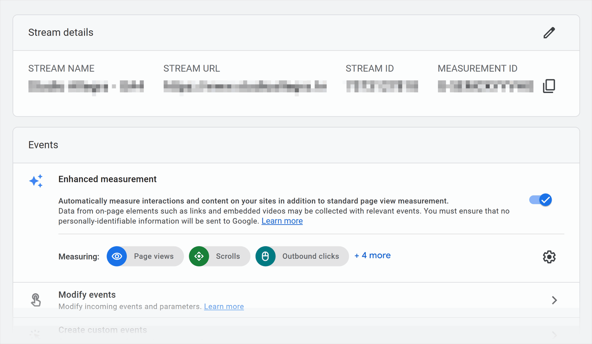This screenshot has width=592, height=344.
Task: Click the pencil edit icon in Stream details
Action: click(549, 33)
